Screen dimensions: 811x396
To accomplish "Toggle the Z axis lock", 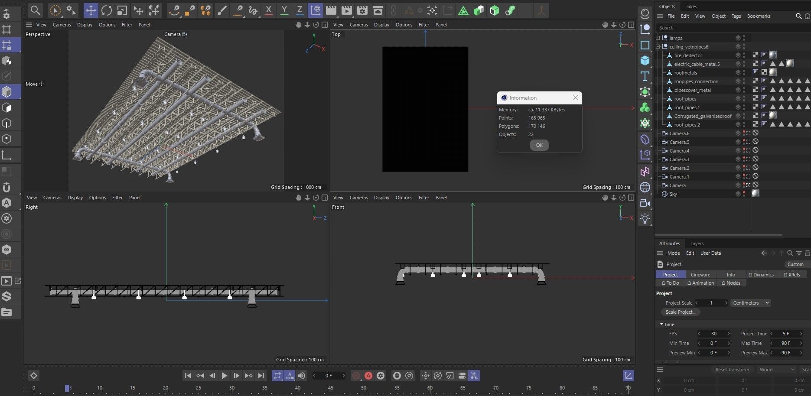I will [300, 10].
